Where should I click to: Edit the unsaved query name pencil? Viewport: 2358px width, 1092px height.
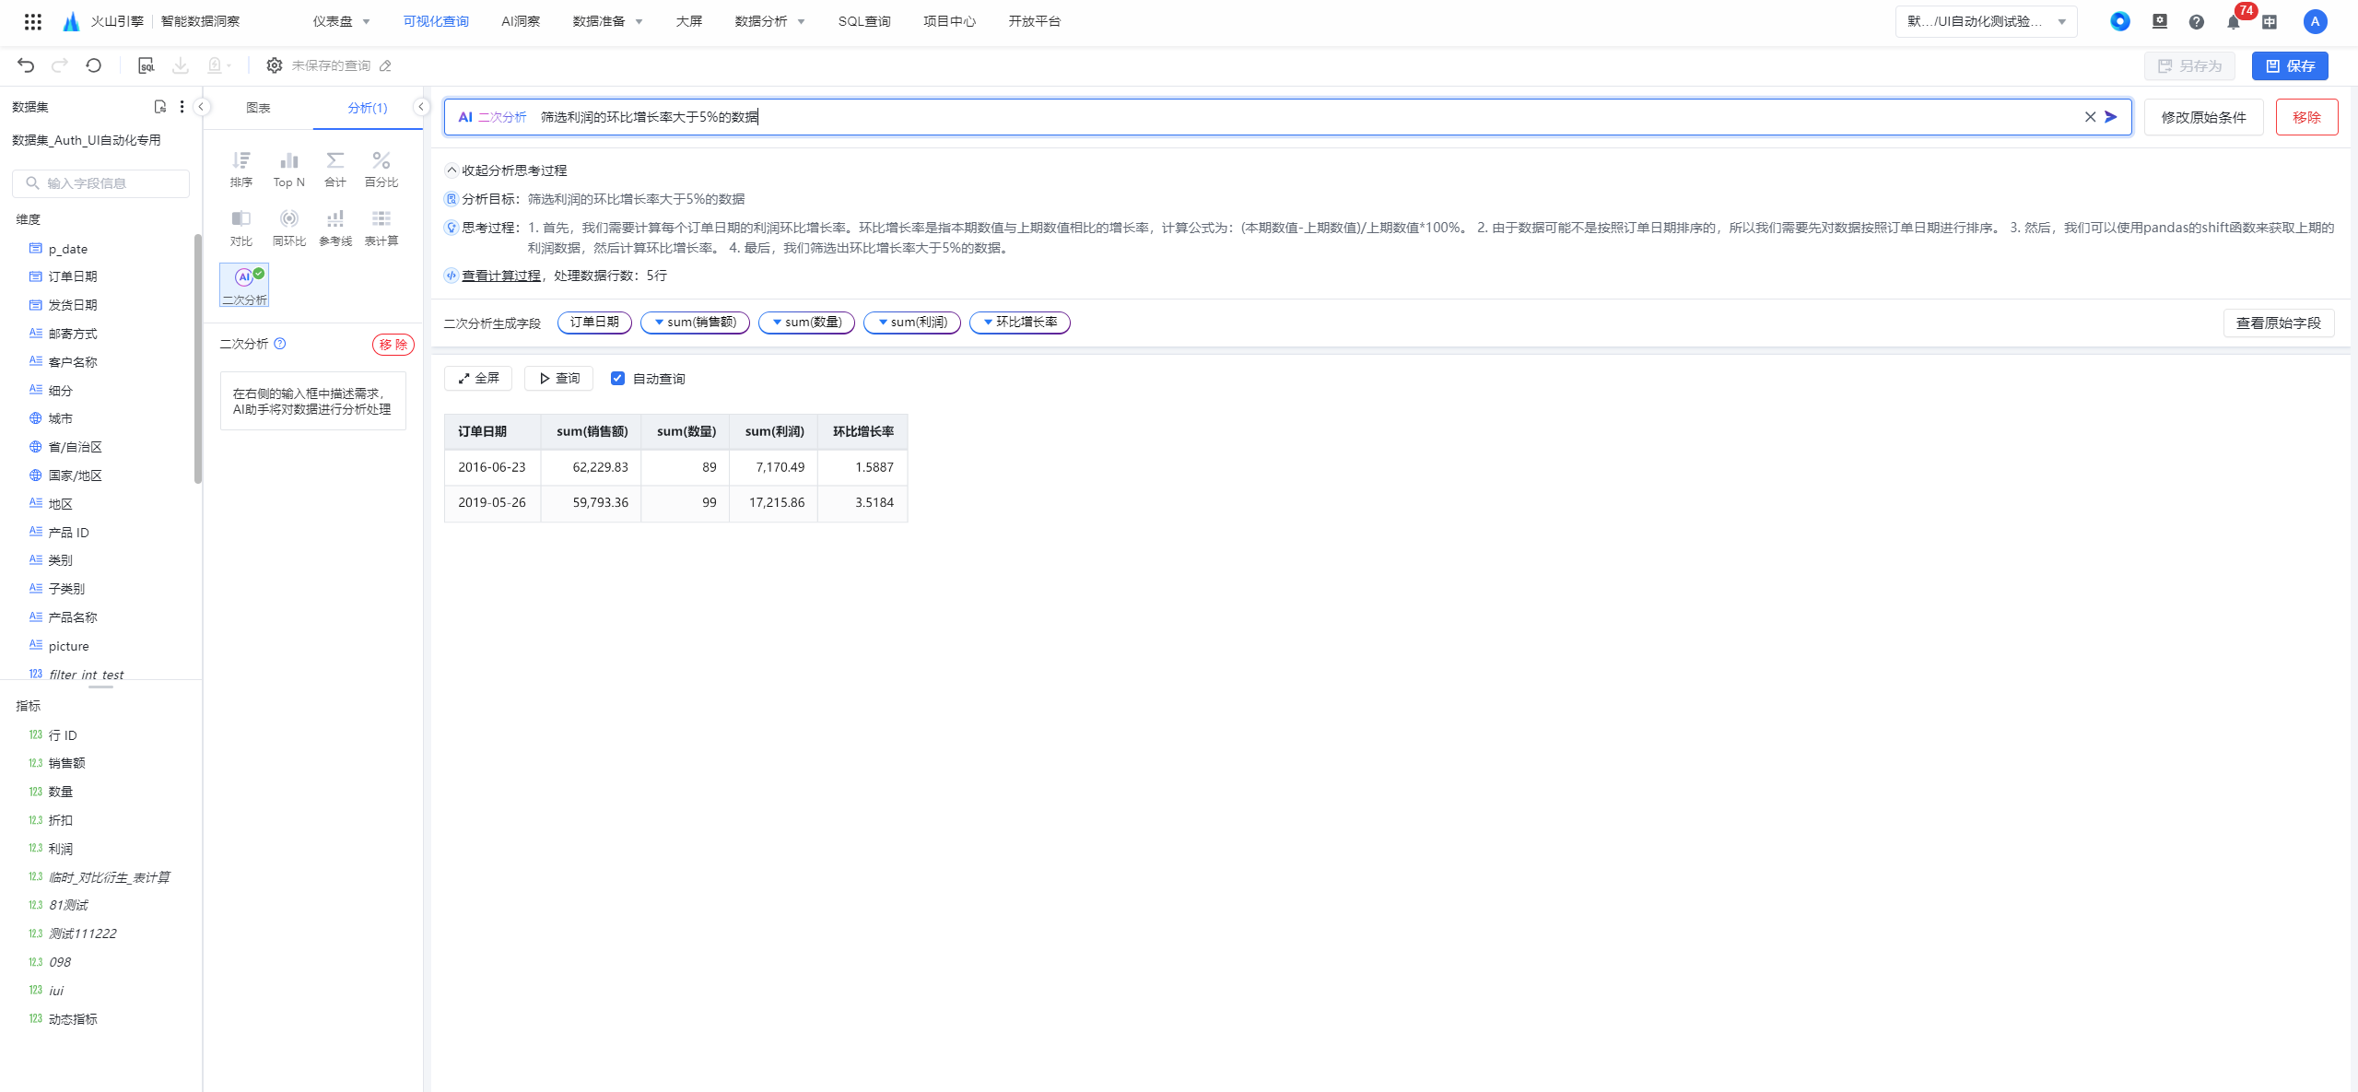point(386,65)
